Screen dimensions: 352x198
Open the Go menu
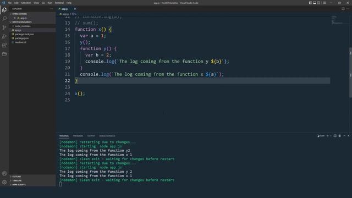click(43, 3)
